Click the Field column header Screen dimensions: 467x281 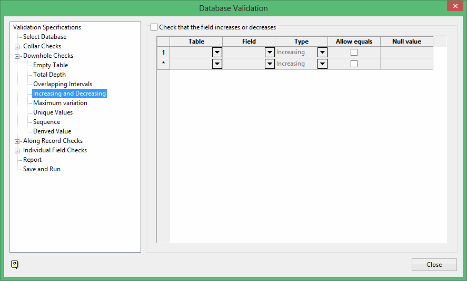(249, 41)
